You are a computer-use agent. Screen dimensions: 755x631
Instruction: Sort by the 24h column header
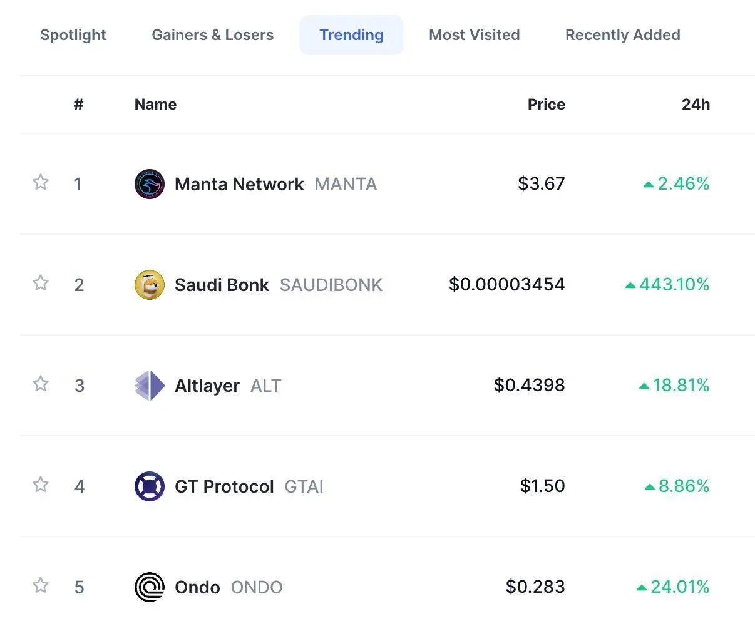(x=696, y=105)
